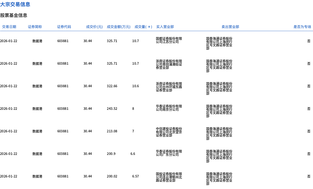Click the 股票基金信息 subheading
Image resolution: width=313 pixels, height=189 pixels.
[x=14, y=15]
